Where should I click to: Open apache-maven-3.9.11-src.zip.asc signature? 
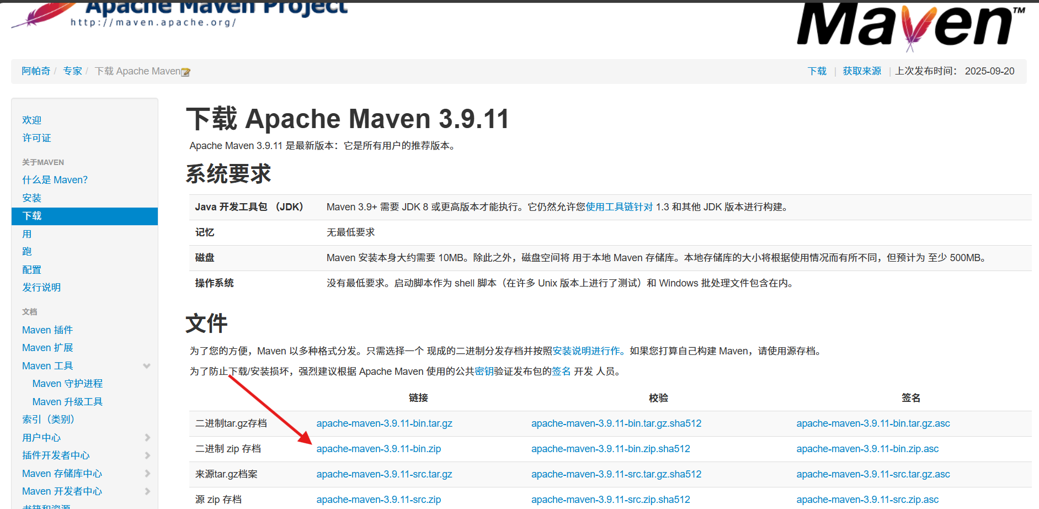pos(867,500)
